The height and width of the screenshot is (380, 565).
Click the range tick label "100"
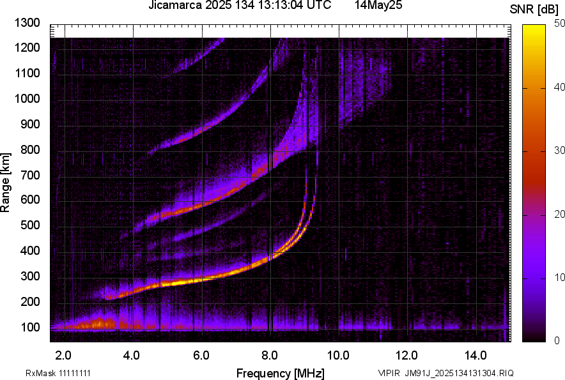(30, 327)
